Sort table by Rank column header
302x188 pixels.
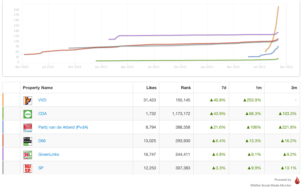pos(185,88)
